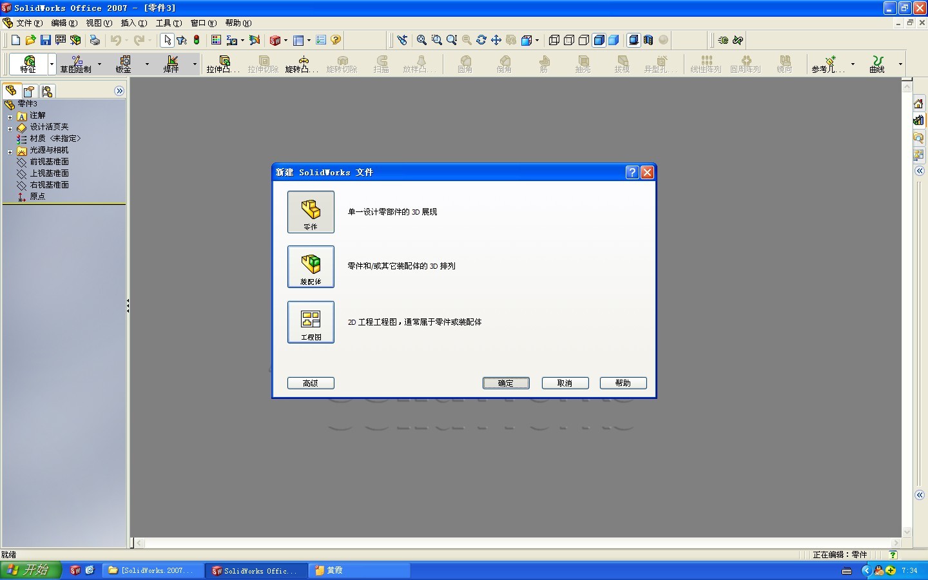Click the New document toolbar icon
Viewport: 928px width, 580px height.
[x=15, y=40]
